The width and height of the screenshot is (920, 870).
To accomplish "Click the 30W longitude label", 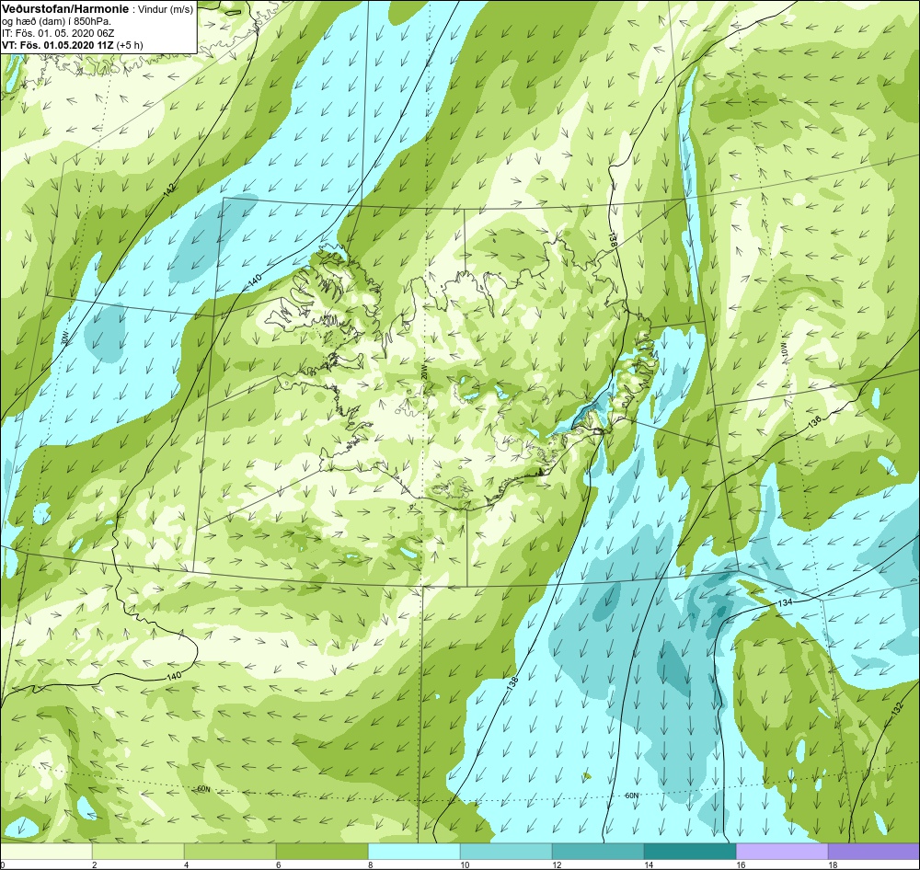I will (64, 338).
